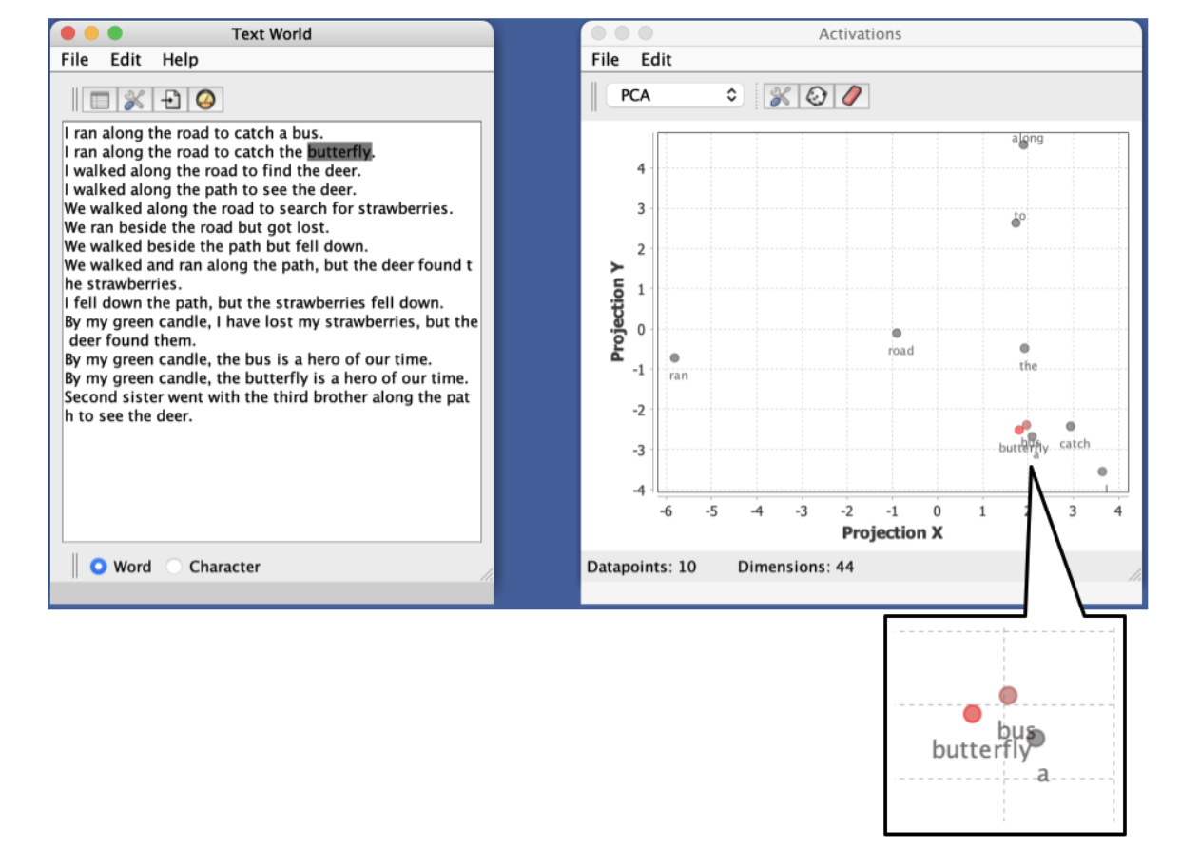1181x867 pixels.
Task: Click the 'ran' datapoint in the plot
Action: [674, 358]
